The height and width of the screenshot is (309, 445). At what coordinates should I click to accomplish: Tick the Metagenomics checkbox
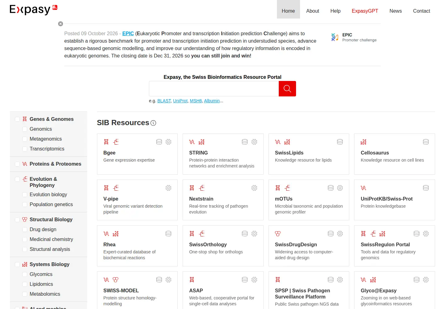(x=25, y=139)
